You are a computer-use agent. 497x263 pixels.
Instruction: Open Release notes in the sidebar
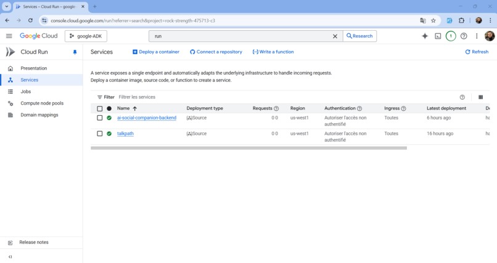click(33, 243)
